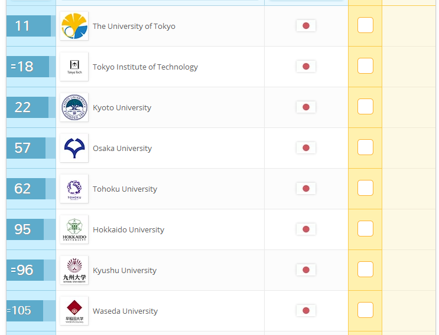The height and width of the screenshot is (335, 439).
Task: Click Japan flag in University of Tokyo row
Action: pos(305,26)
